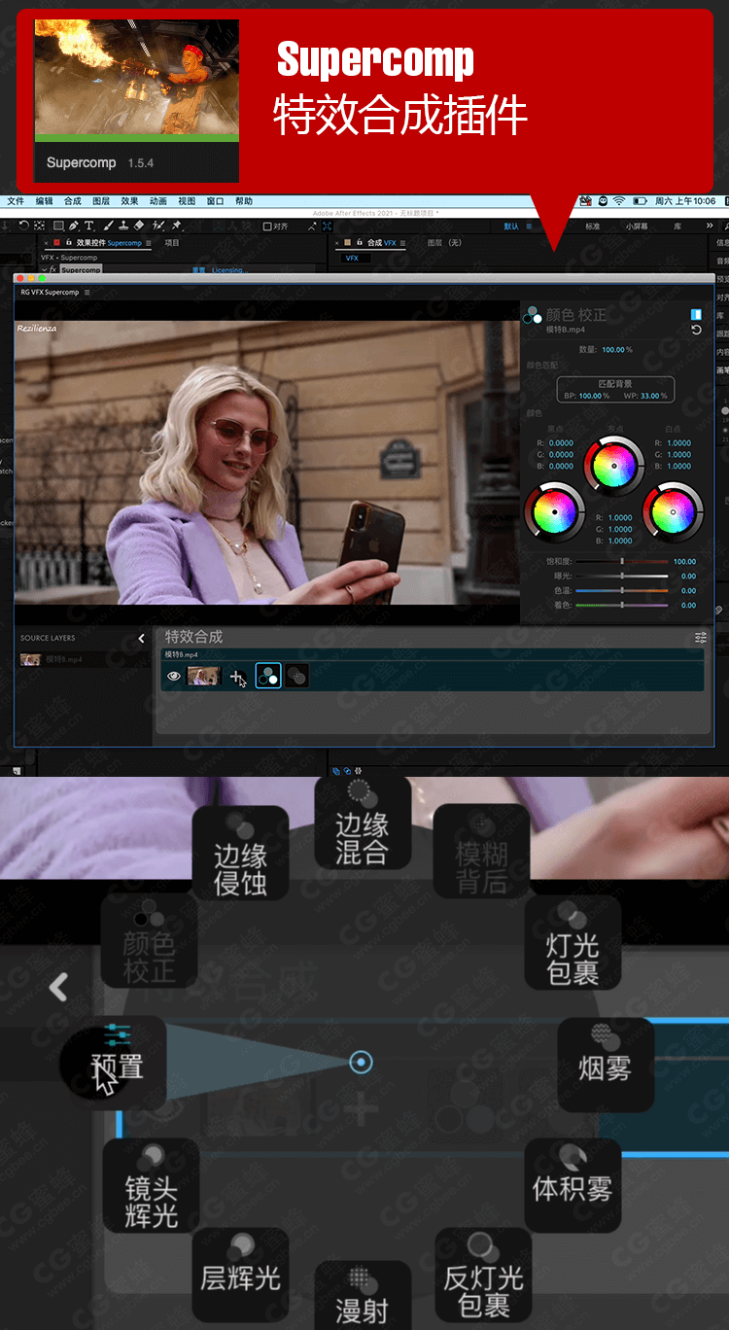Click the plus icon to add an effect
The width and height of the screenshot is (729, 1330).
click(236, 677)
